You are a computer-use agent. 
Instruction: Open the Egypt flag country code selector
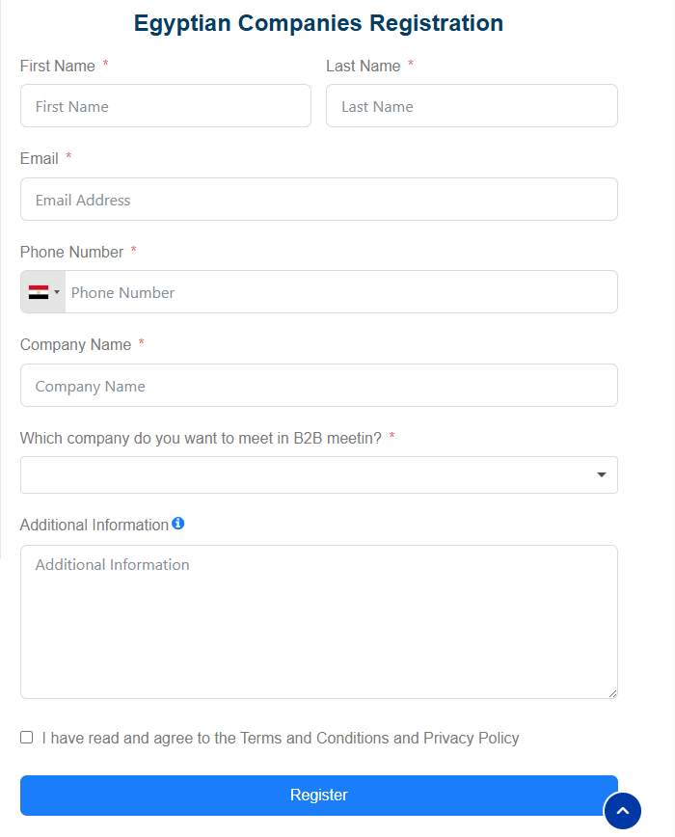[43, 292]
